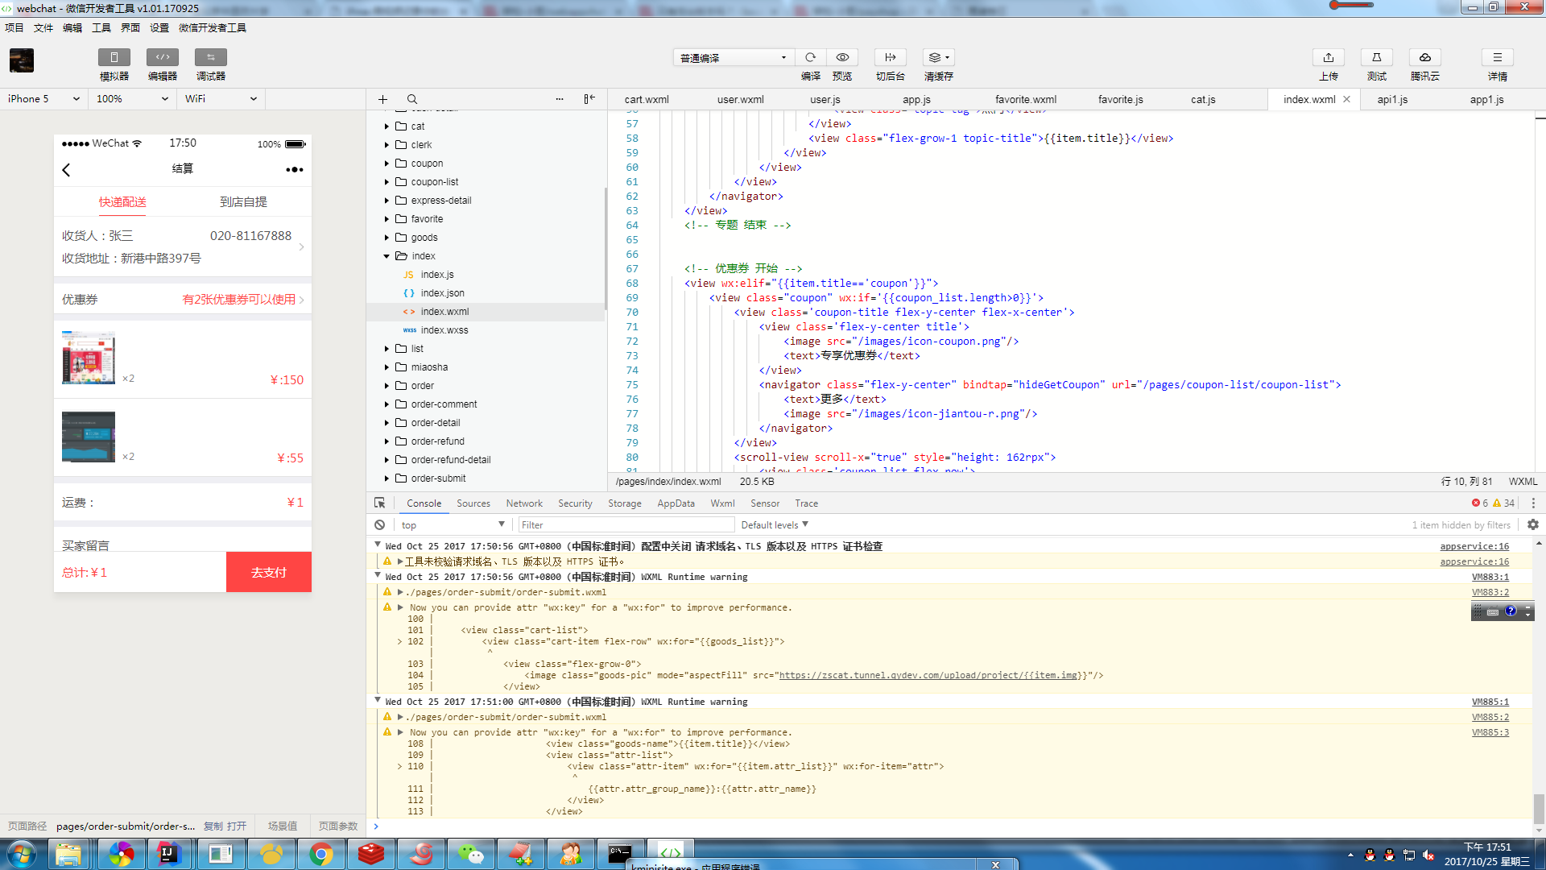This screenshot has width=1546, height=870.
Task: Click the project avatar thumbnail
Action: [x=22, y=60]
